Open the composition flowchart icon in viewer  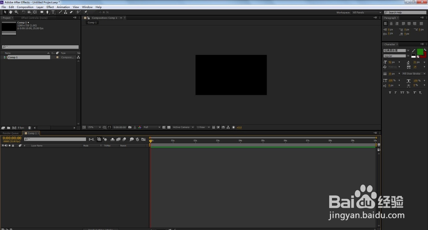(x=228, y=127)
